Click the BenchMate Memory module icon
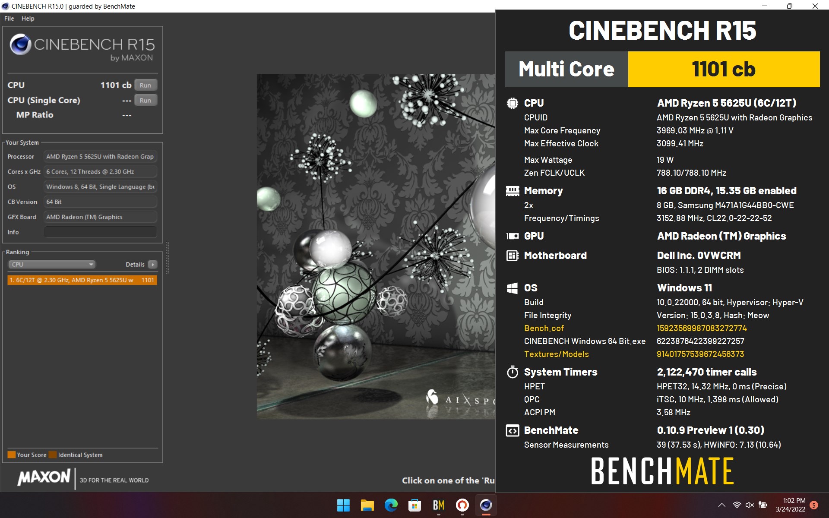Viewport: 829px width, 518px height. pyautogui.click(x=513, y=191)
